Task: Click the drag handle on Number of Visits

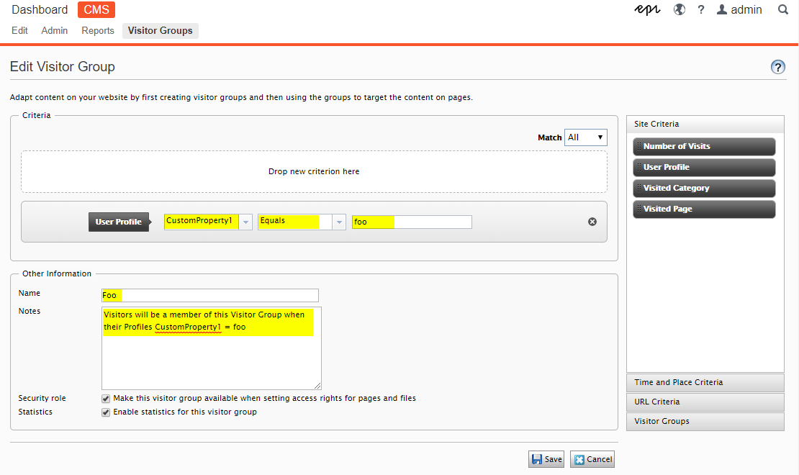Action: (x=640, y=146)
